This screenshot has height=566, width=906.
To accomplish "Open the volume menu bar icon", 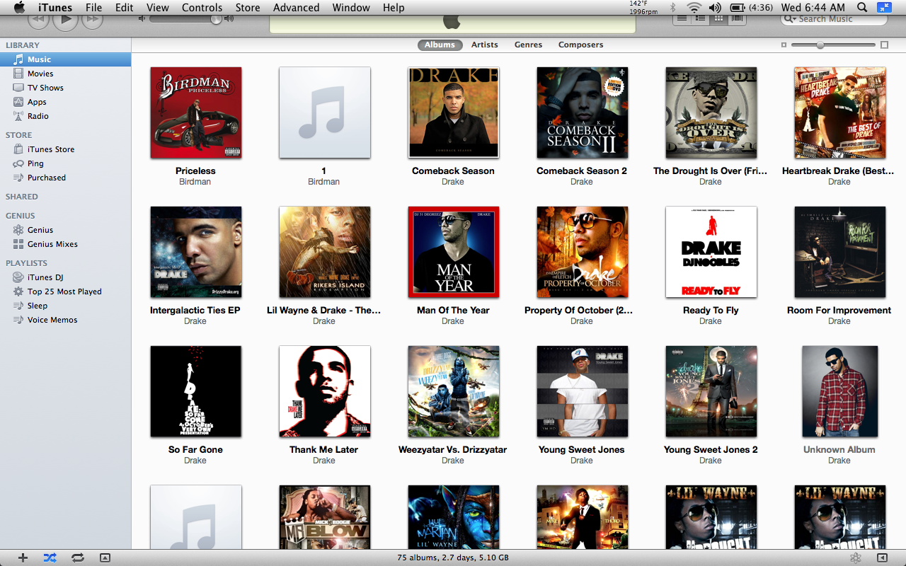I will tap(715, 8).
